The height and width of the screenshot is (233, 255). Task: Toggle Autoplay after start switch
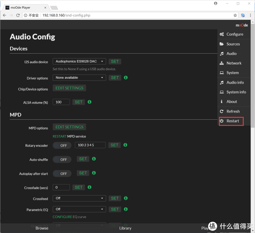tap(62, 174)
